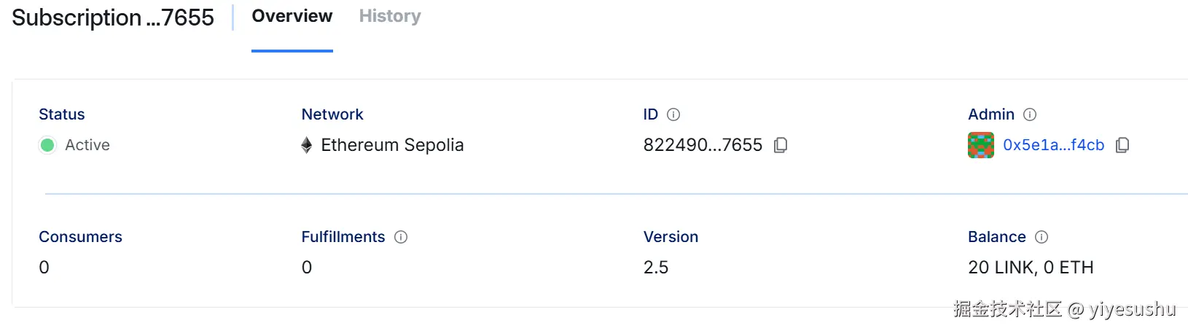Show the Fulfillments info tooltip icon
This screenshot has width=1188, height=331.
(401, 237)
